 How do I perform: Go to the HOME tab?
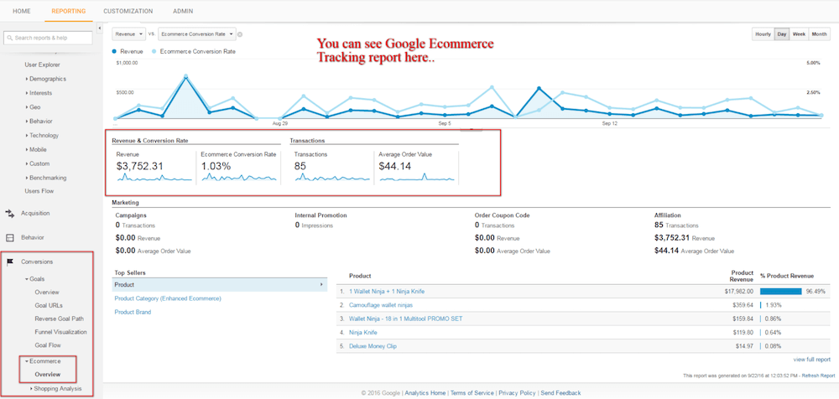[x=22, y=11]
